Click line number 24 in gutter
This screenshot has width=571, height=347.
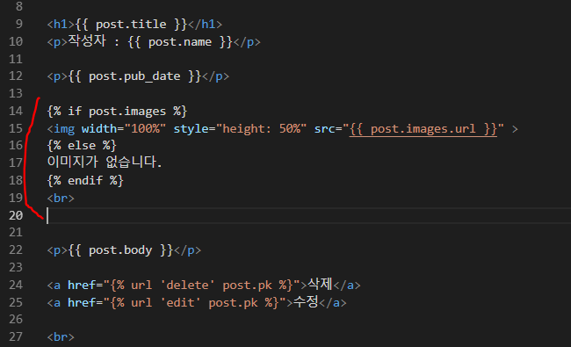[16, 285]
